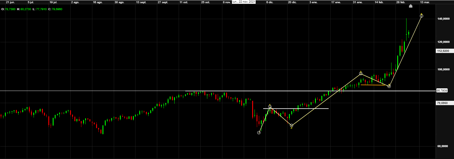Click the '25 oct.' date axis label
Screen dimensions: 454x159
pyautogui.click(x=206, y=2)
